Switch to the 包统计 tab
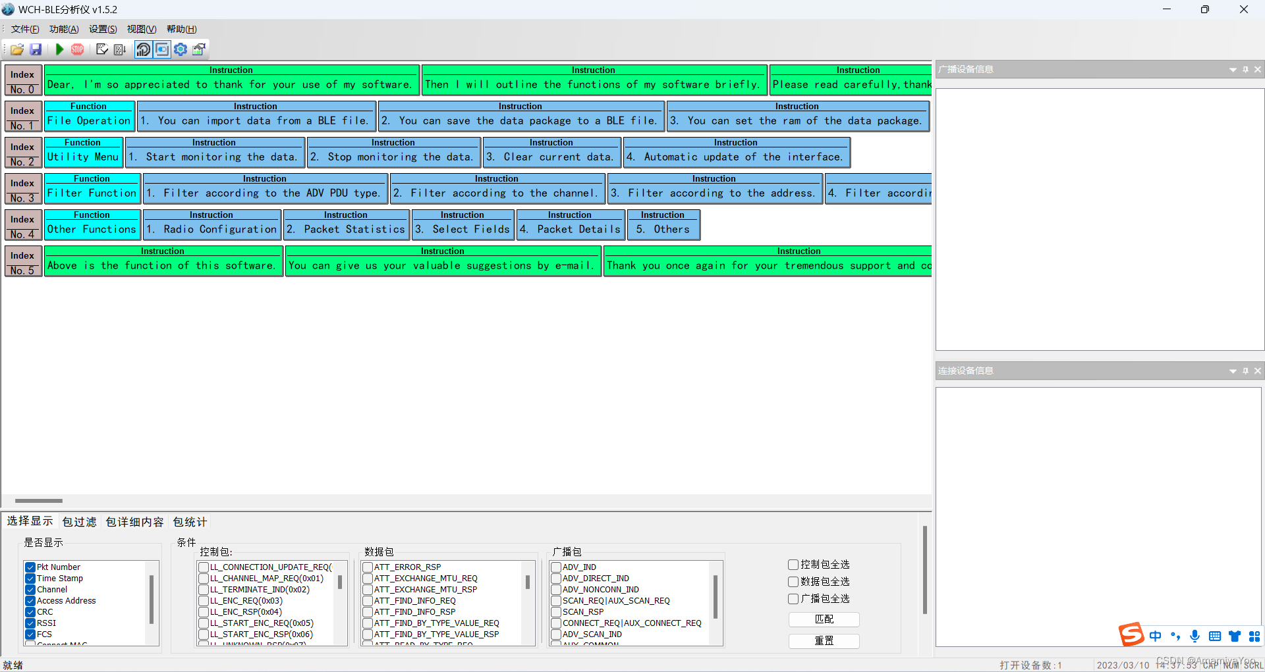Image resolution: width=1265 pixels, height=672 pixels. (188, 521)
